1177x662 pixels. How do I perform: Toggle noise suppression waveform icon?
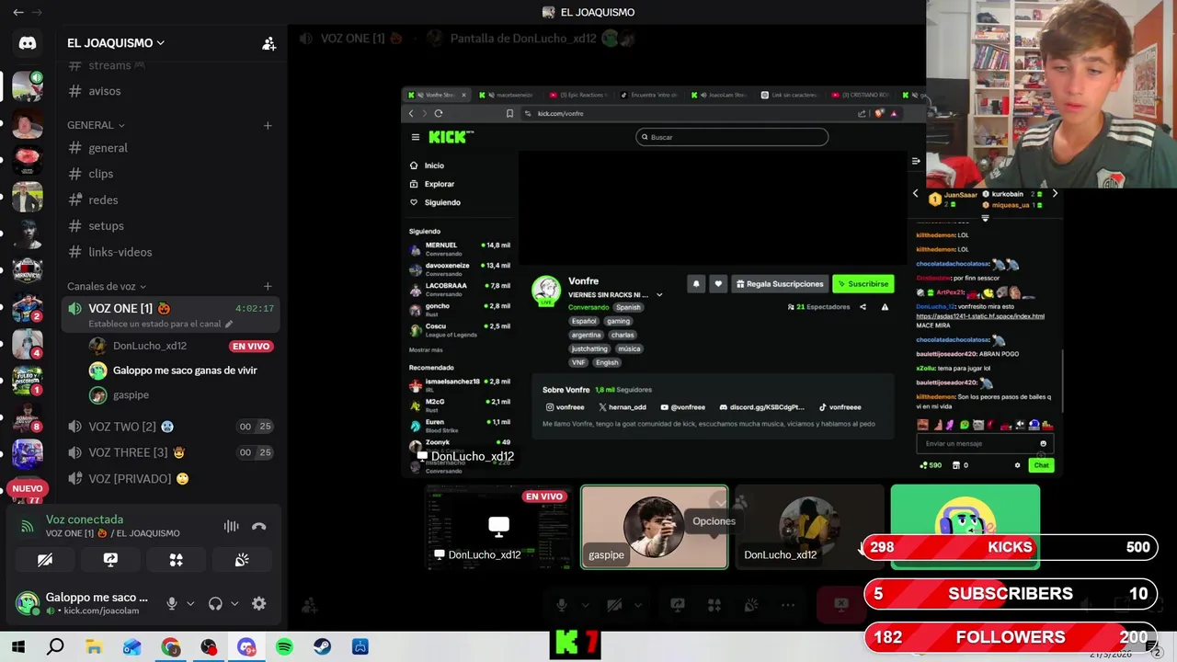231,526
